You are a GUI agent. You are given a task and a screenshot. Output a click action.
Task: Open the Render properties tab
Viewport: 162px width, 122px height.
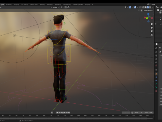point(156,52)
